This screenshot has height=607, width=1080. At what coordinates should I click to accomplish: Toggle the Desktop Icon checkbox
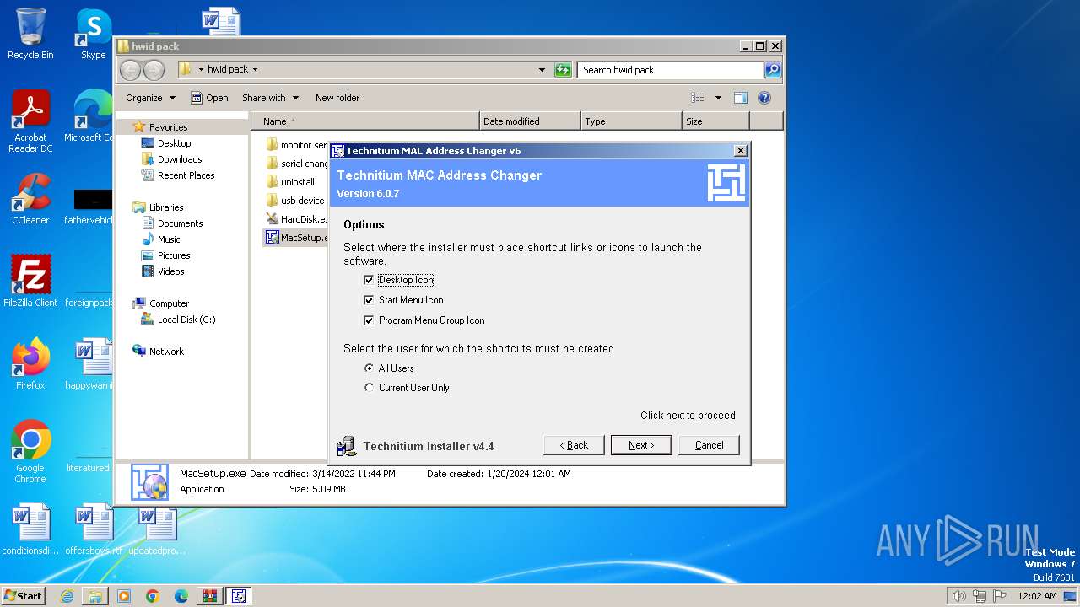coord(369,280)
